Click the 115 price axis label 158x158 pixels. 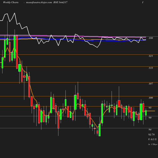151,68
